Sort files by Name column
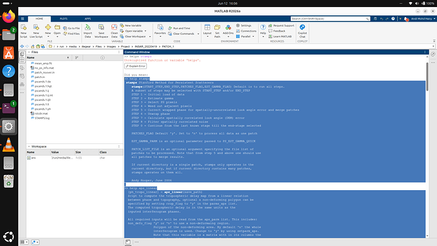Screen dimensions: 437x246 [49, 58]
